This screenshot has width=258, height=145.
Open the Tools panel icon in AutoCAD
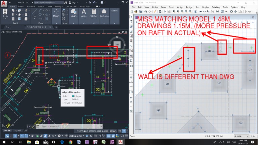point(5,13)
